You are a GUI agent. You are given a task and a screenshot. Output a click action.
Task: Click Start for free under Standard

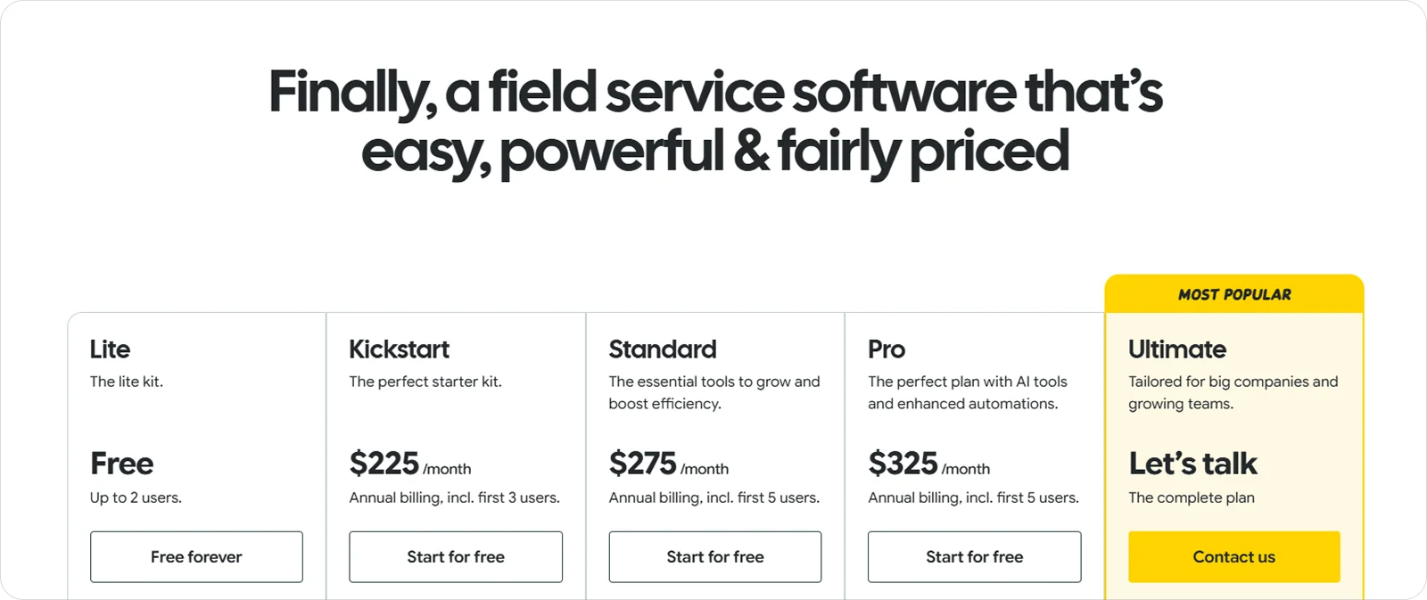[x=715, y=556]
